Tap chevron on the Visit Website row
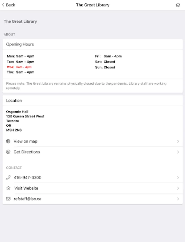Viewport: 185px width, 242px height. point(178,188)
